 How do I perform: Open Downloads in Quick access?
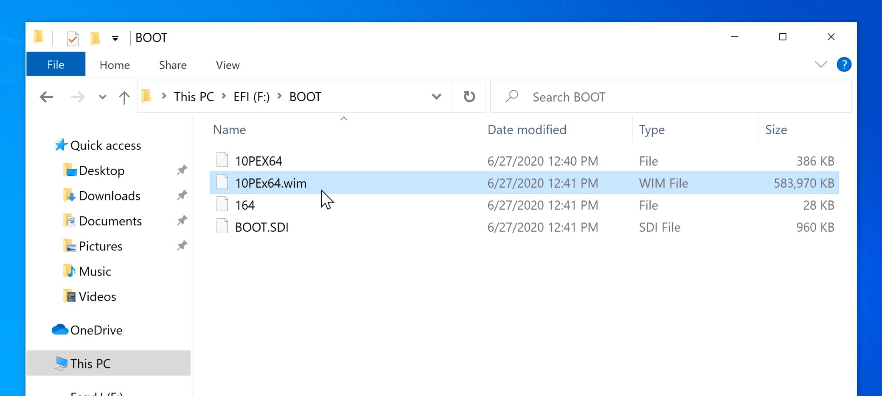pyautogui.click(x=109, y=196)
